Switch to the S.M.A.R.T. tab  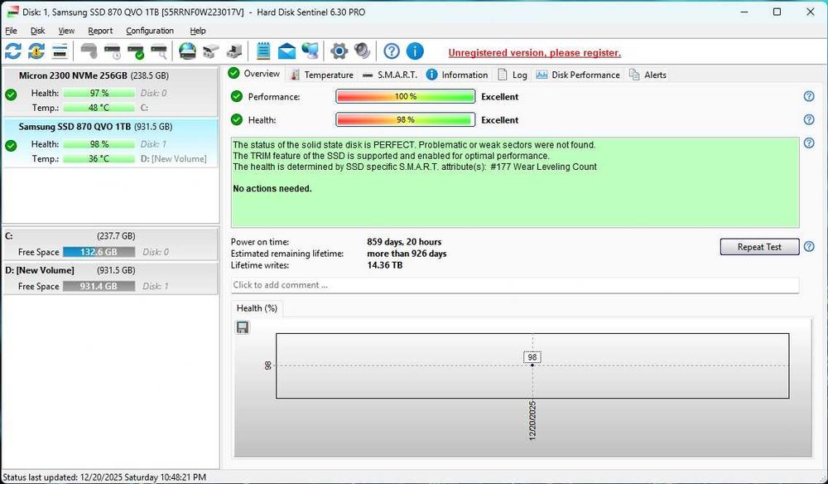pos(390,75)
